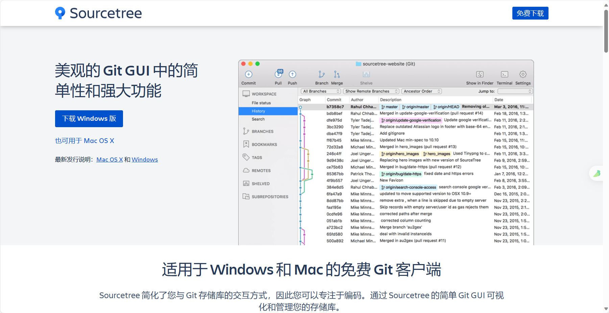Open the Show in Finder icon
The image size is (609, 313).
click(480, 75)
